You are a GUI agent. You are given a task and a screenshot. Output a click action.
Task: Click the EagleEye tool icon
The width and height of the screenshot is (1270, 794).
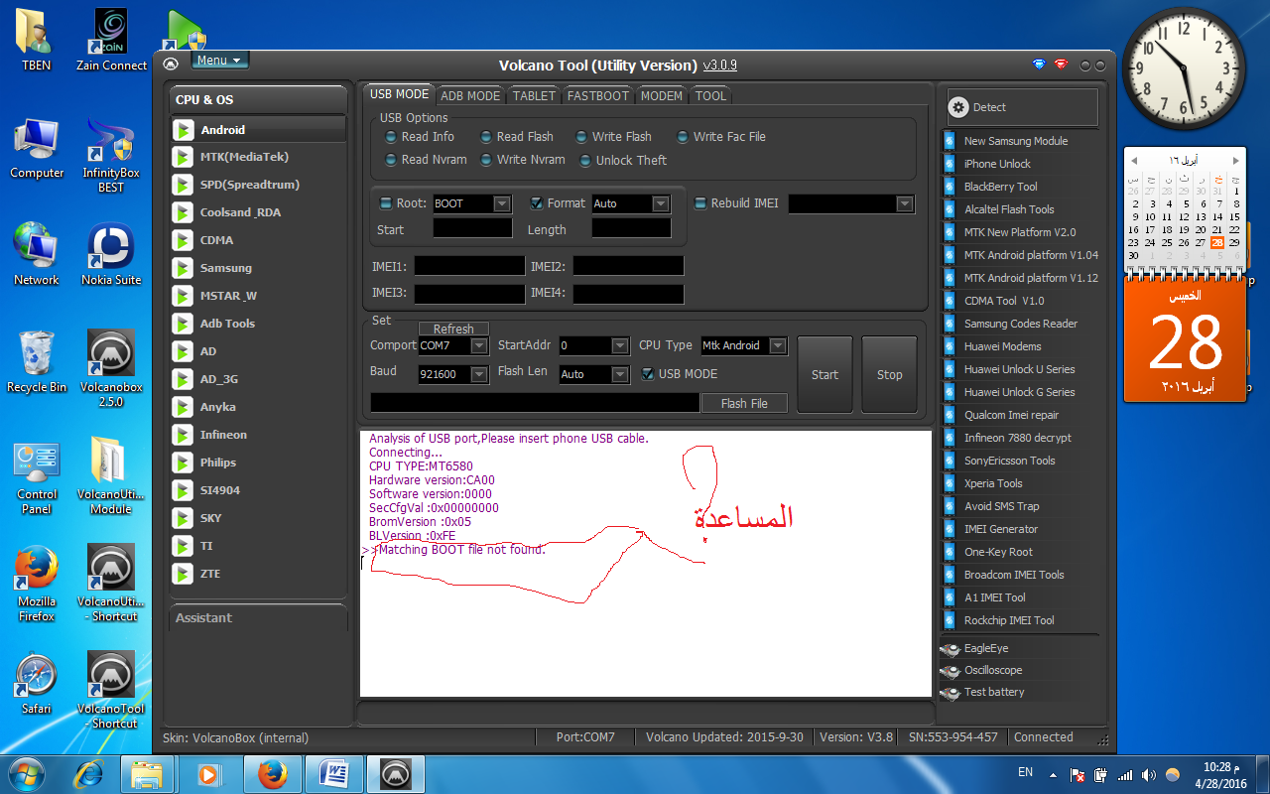[x=949, y=649]
